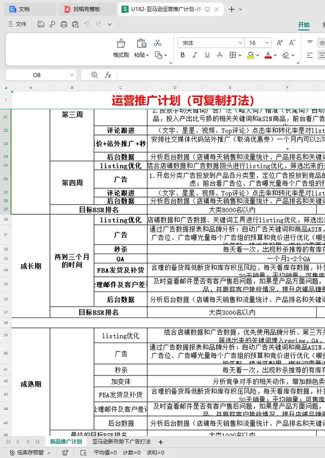Toggle Italic formatting

(195, 55)
